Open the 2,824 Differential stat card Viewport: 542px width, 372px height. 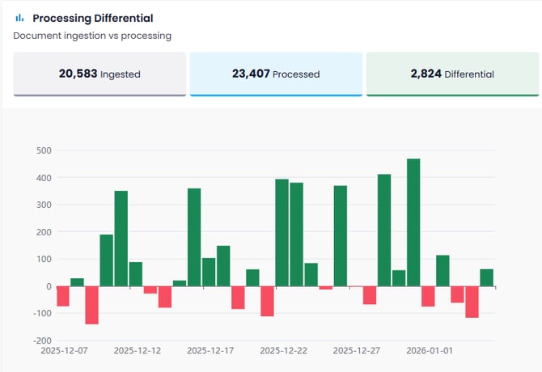pyautogui.click(x=452, y=74)
